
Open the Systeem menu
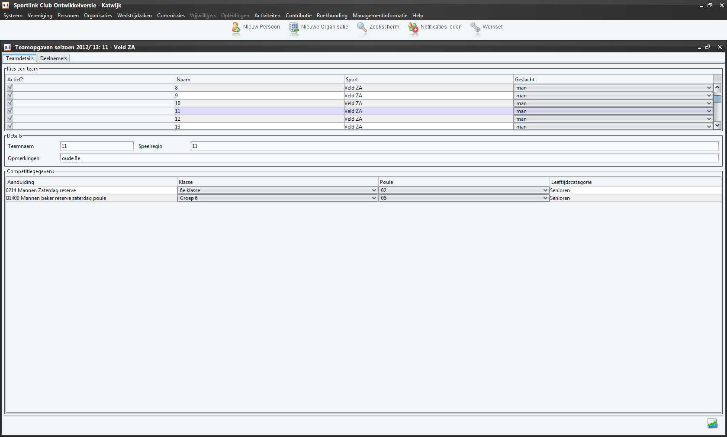(x=13, y=16)
